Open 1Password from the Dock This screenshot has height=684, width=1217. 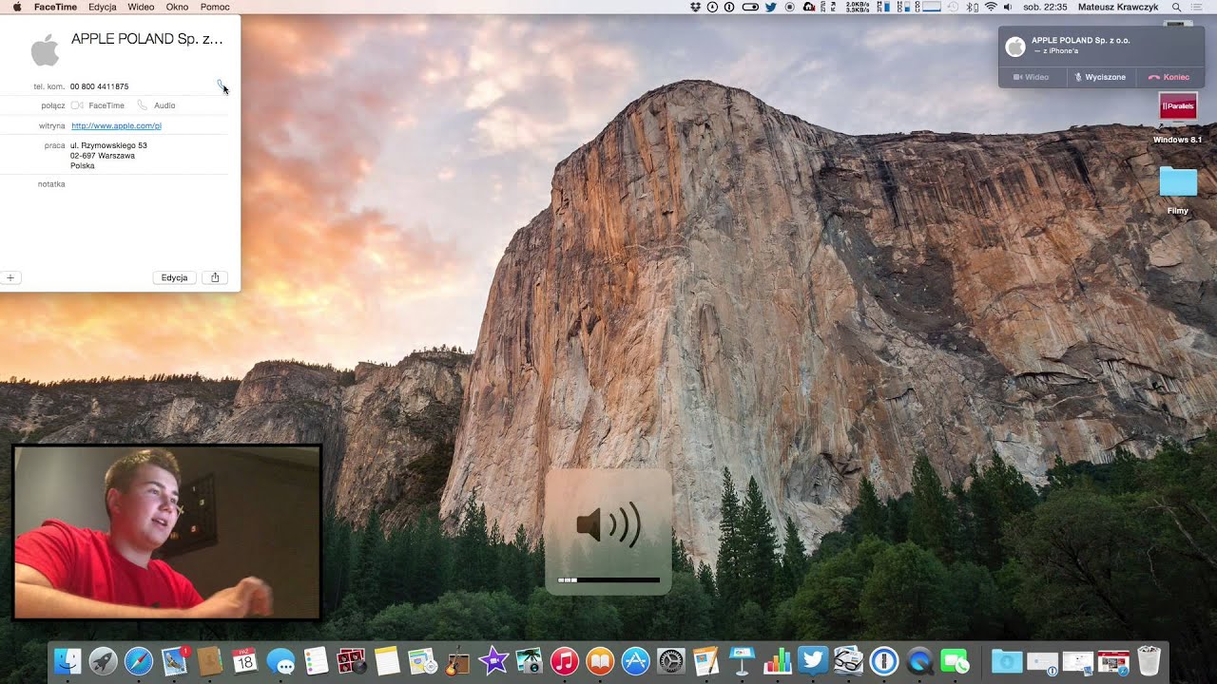pyautogui.click(x=884, y=661)
